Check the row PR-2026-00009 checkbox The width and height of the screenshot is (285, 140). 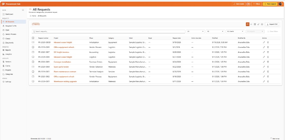pyautogui.click(x=33, y=42)
